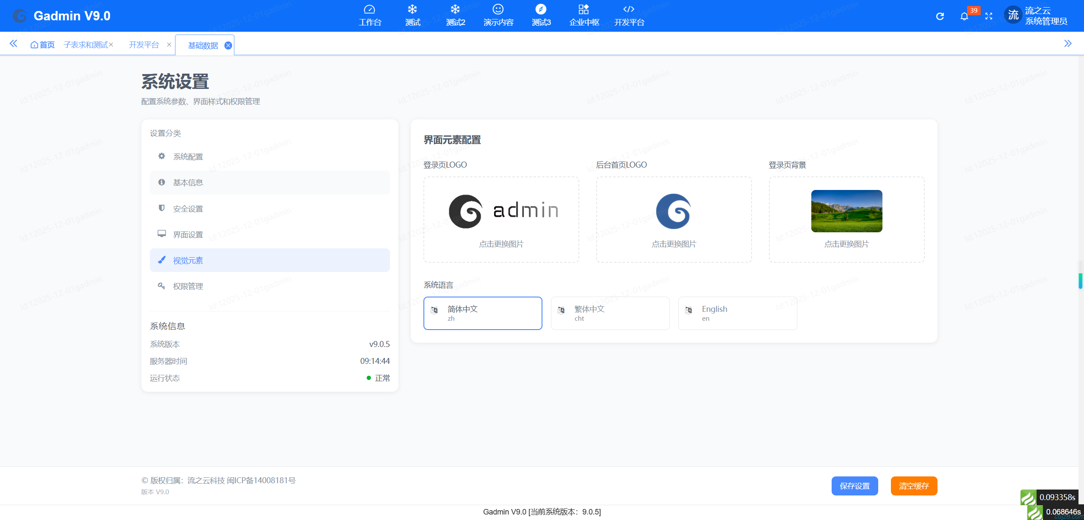This screenshot has height=520, width=1084.
Task: Switch to the 开发平台 tab
Action: [x=144, y=44]
